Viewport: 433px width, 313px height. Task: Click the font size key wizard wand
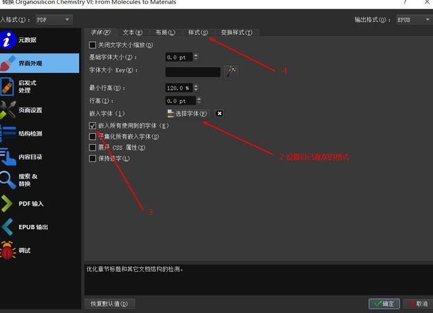coord(231,72)
